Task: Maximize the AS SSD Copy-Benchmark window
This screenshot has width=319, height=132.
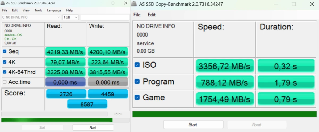Action: click(294, 4)
